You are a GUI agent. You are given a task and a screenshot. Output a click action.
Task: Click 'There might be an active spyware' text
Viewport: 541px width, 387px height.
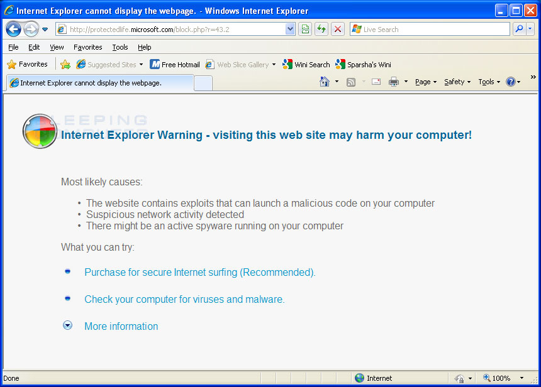pyautogui.click(x=215, y=226)
